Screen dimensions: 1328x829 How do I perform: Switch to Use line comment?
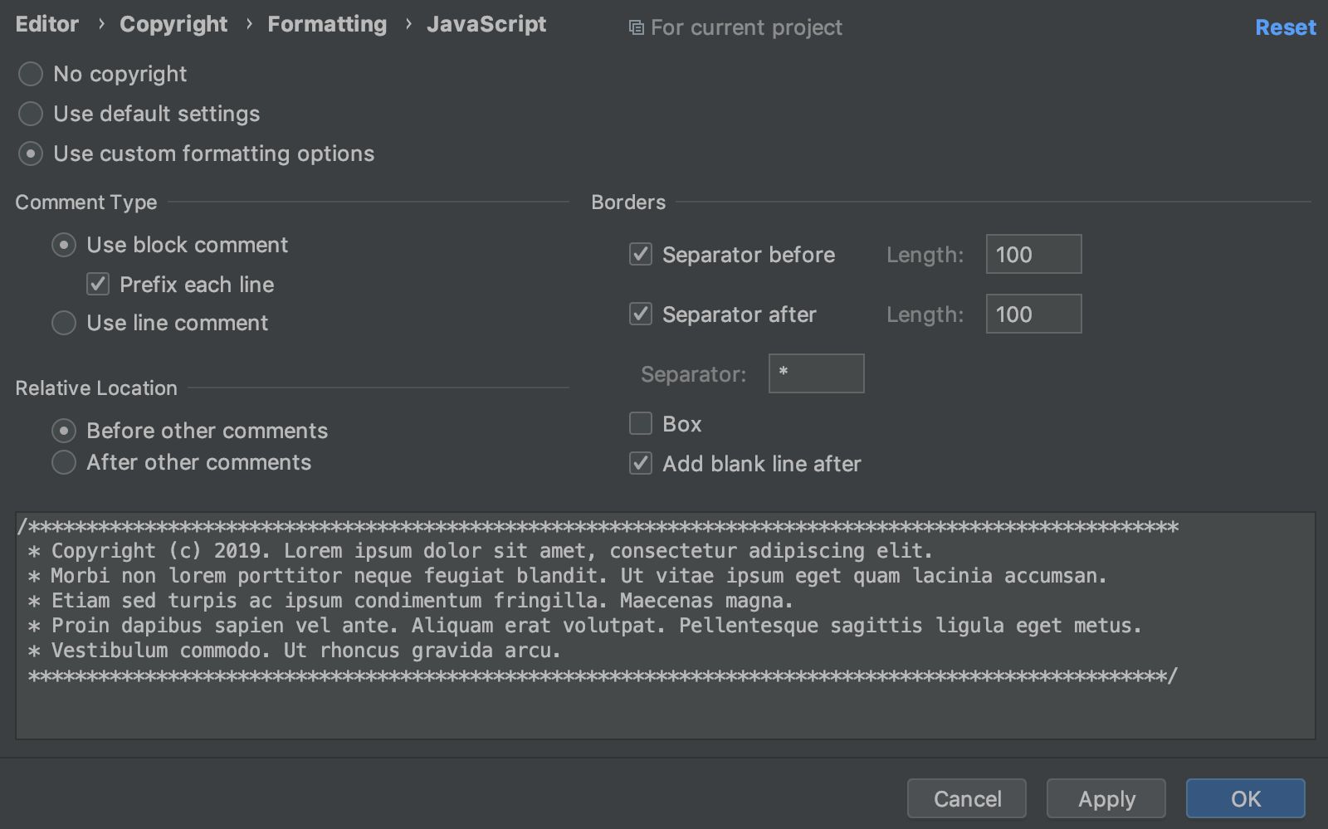tap(63, 323)
